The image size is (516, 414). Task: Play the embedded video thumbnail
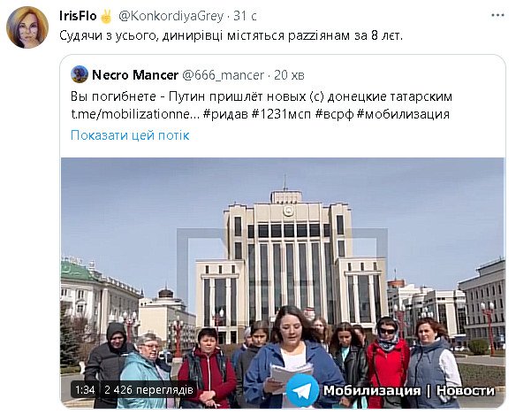tap(283, 283)
